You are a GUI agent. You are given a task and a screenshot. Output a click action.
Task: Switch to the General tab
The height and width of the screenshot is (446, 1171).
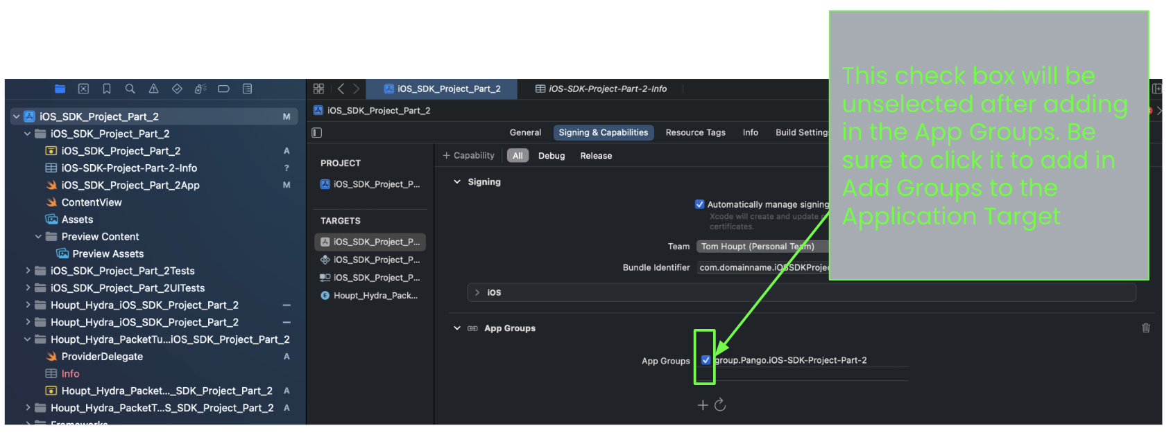525,132
